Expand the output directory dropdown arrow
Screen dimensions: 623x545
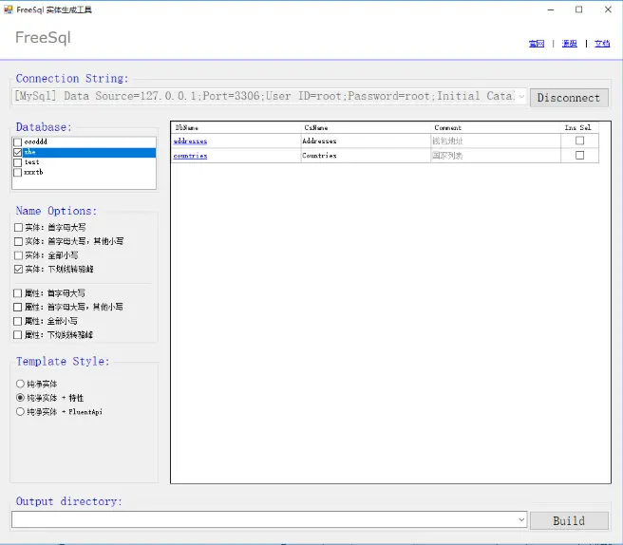(521, 519)
